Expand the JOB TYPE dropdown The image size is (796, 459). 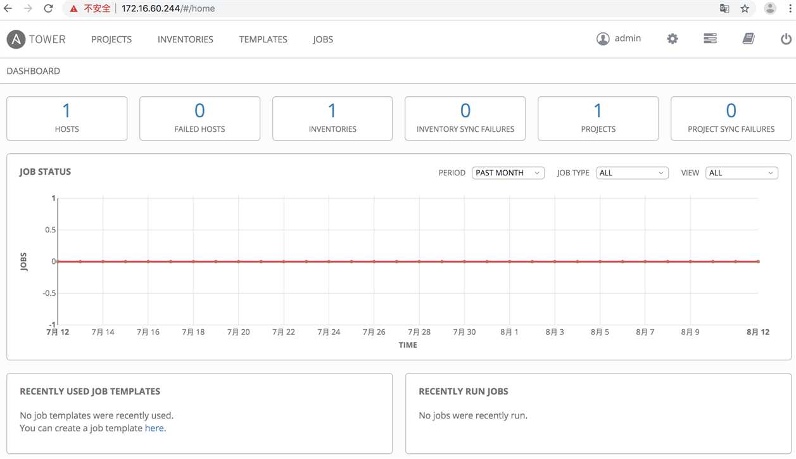point(632,173)
